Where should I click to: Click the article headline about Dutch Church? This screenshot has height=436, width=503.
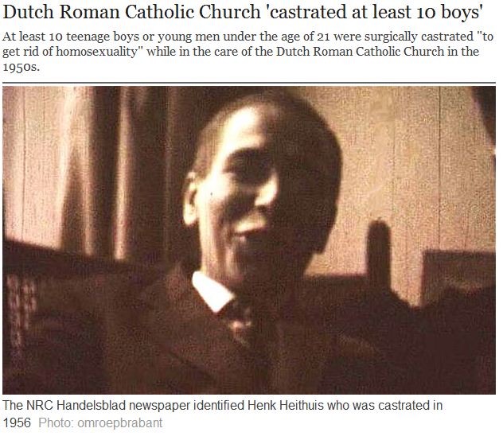pos(243,12)
